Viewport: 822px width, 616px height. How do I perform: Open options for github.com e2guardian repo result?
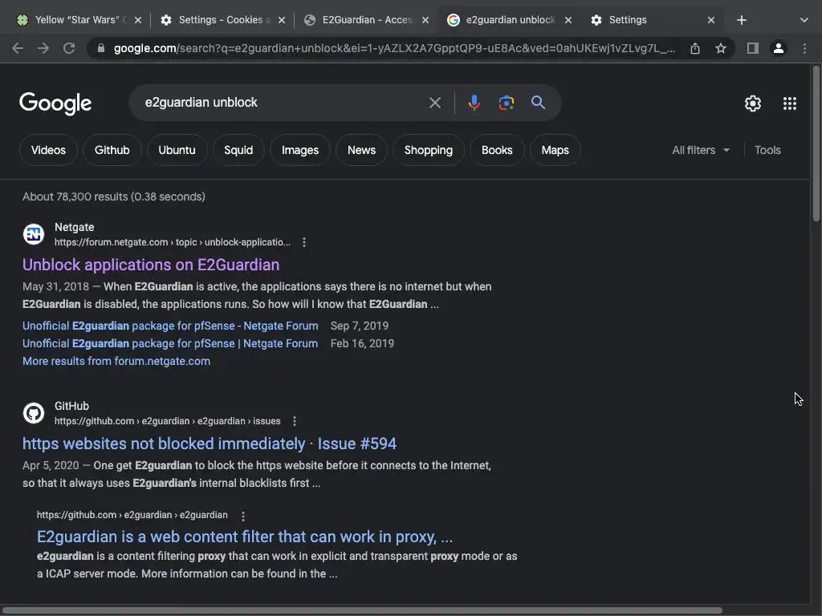[x=243, y=516]
